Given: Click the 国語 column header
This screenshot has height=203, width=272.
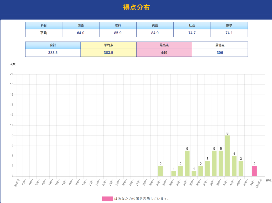Looking at the screenshot, I should tap(81, 25).
